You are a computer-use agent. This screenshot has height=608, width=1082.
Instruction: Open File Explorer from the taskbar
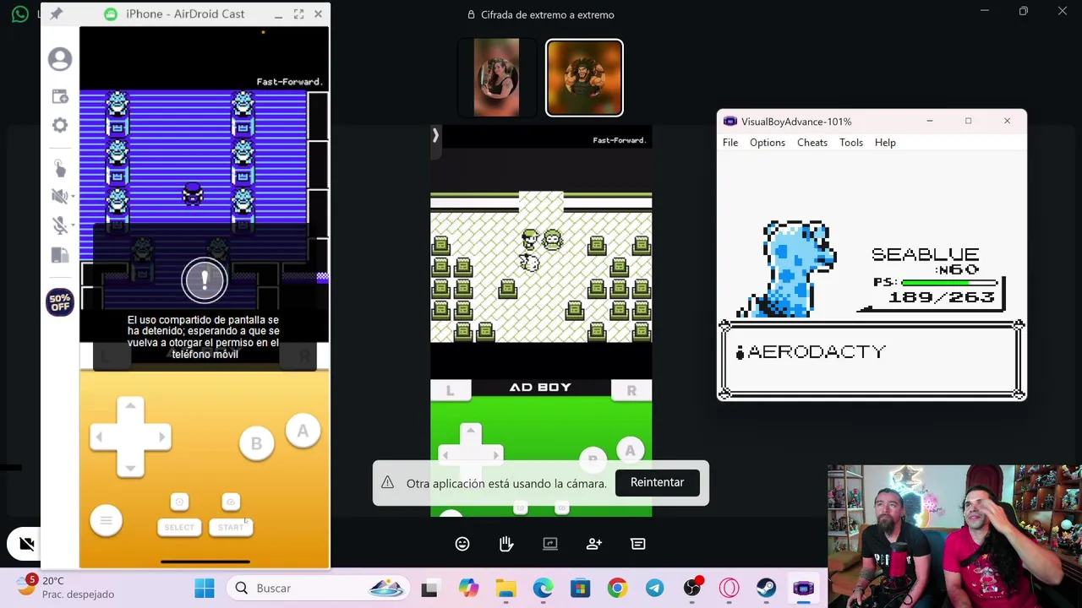pyautogui.click(x=505, y=588)
